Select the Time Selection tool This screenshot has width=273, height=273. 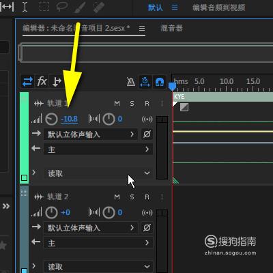click(25, 7)
